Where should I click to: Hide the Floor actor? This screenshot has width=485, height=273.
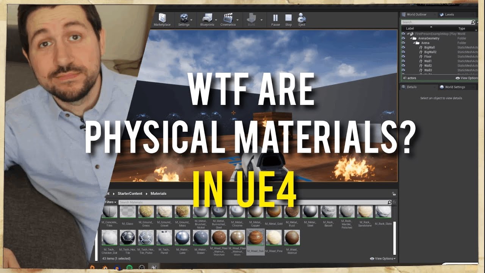click(403, 56)
